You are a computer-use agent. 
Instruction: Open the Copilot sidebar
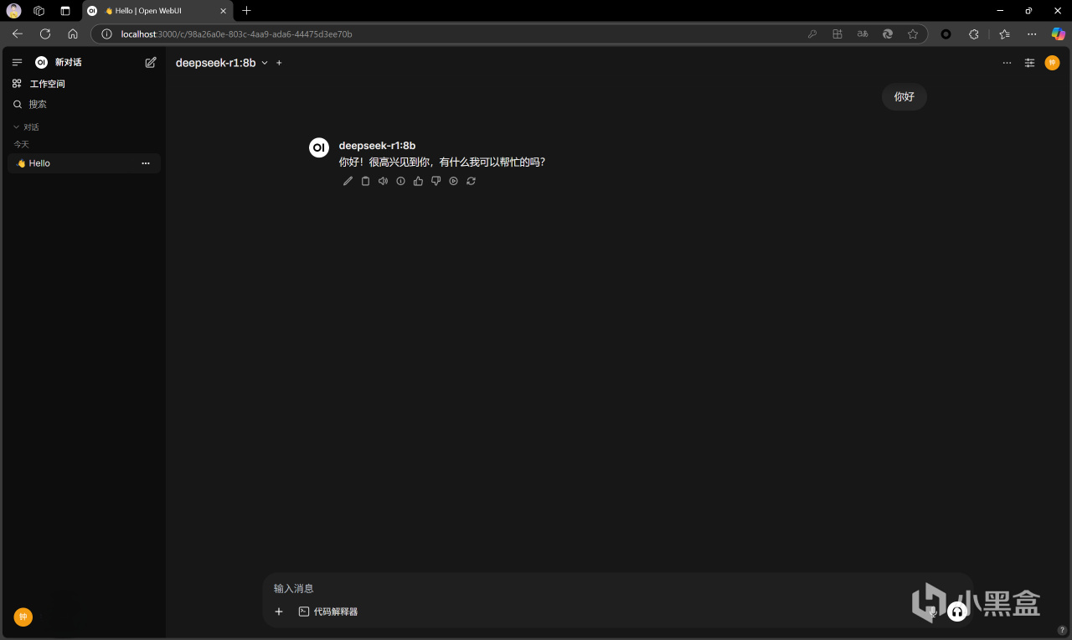click(1058, 34)
